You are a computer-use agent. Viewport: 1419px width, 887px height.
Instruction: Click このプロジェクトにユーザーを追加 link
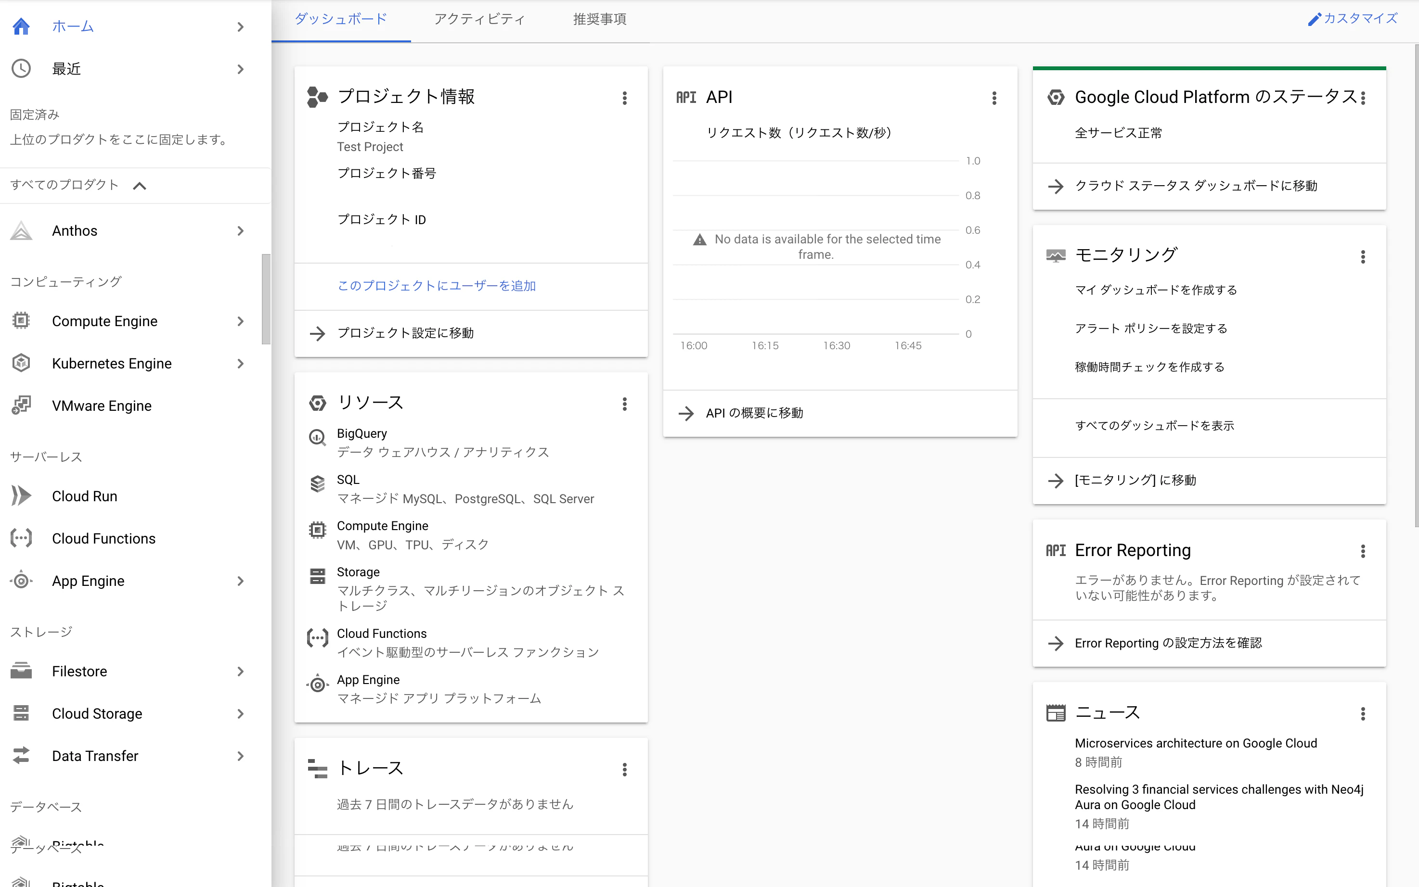click(x=437, y=286)
